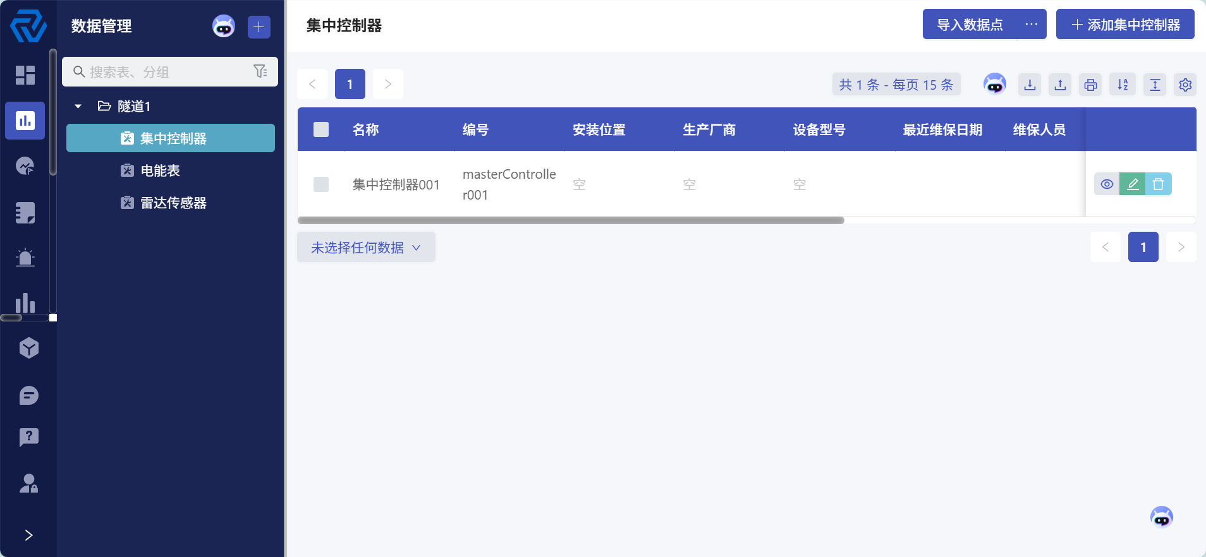Click the 集中控制器001 name cell
1206x557 pixels.
396,184
